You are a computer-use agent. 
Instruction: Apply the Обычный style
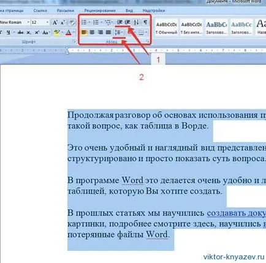(167, 28)
